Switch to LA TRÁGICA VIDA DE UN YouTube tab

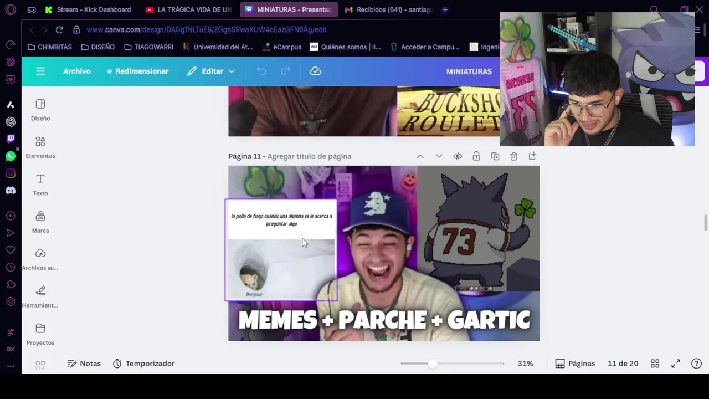coord(189,9)
